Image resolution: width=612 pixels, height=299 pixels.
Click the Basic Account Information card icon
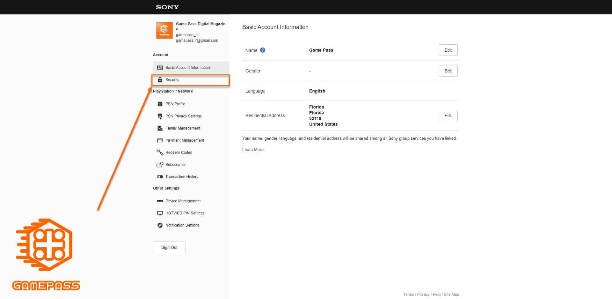point(160,68)
